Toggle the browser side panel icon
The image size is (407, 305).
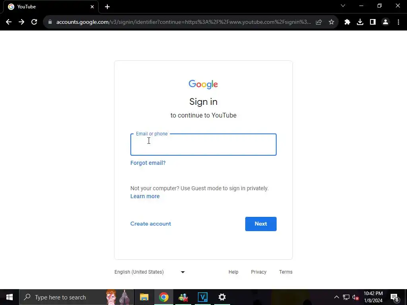pos(372,22)
